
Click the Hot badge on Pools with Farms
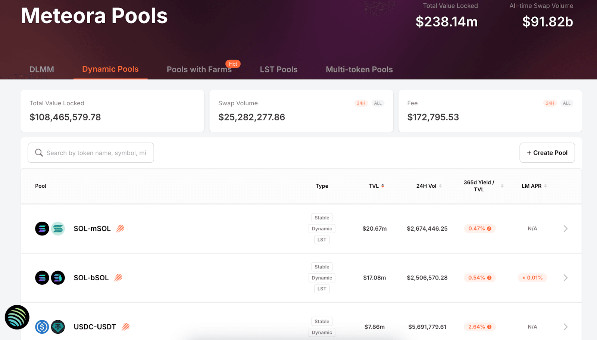click(x=233, y=64)
